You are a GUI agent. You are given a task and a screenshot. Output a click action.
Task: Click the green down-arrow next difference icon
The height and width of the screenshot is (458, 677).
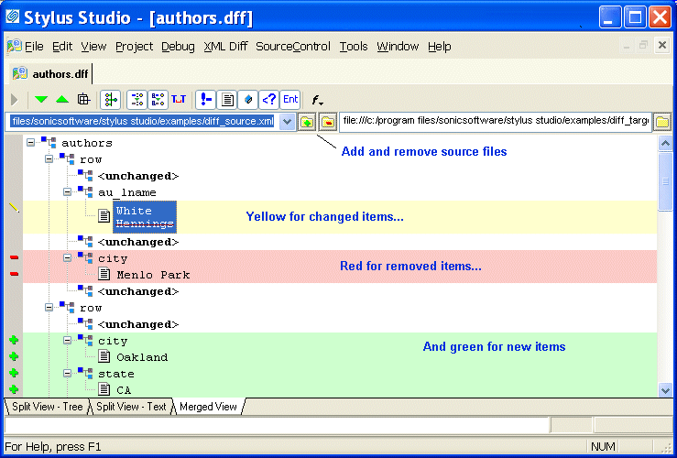click(41, 99)
